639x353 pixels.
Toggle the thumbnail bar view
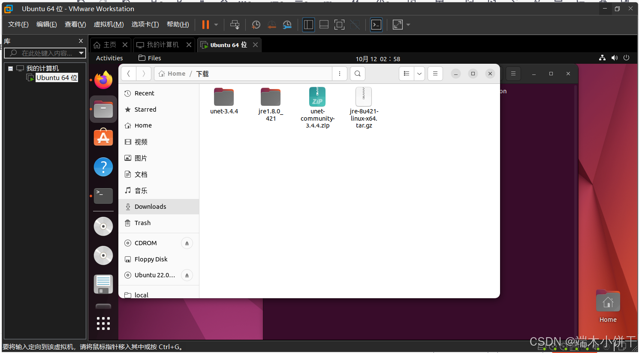324,24
